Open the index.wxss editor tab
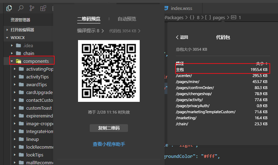 [182, 9]
